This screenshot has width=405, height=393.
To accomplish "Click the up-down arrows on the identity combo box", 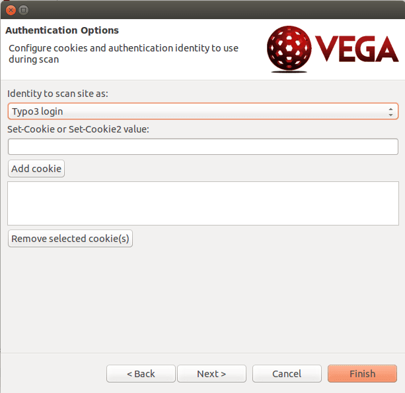I will (390, 111).
